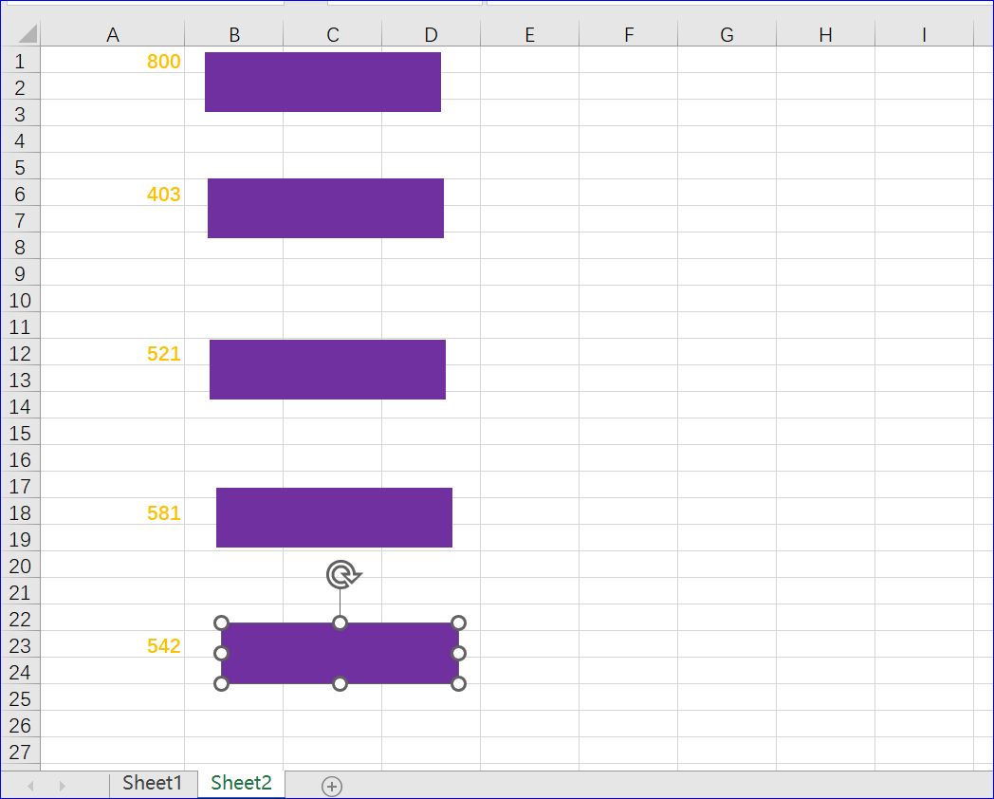Select column E header
This screenshot has height=799, width=994.
pos(529,34)
